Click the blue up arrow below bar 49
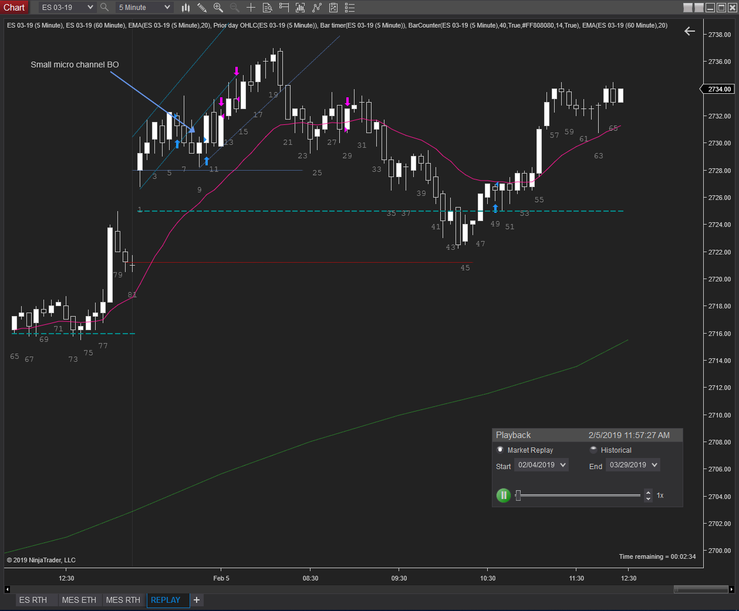 point(495,208)
